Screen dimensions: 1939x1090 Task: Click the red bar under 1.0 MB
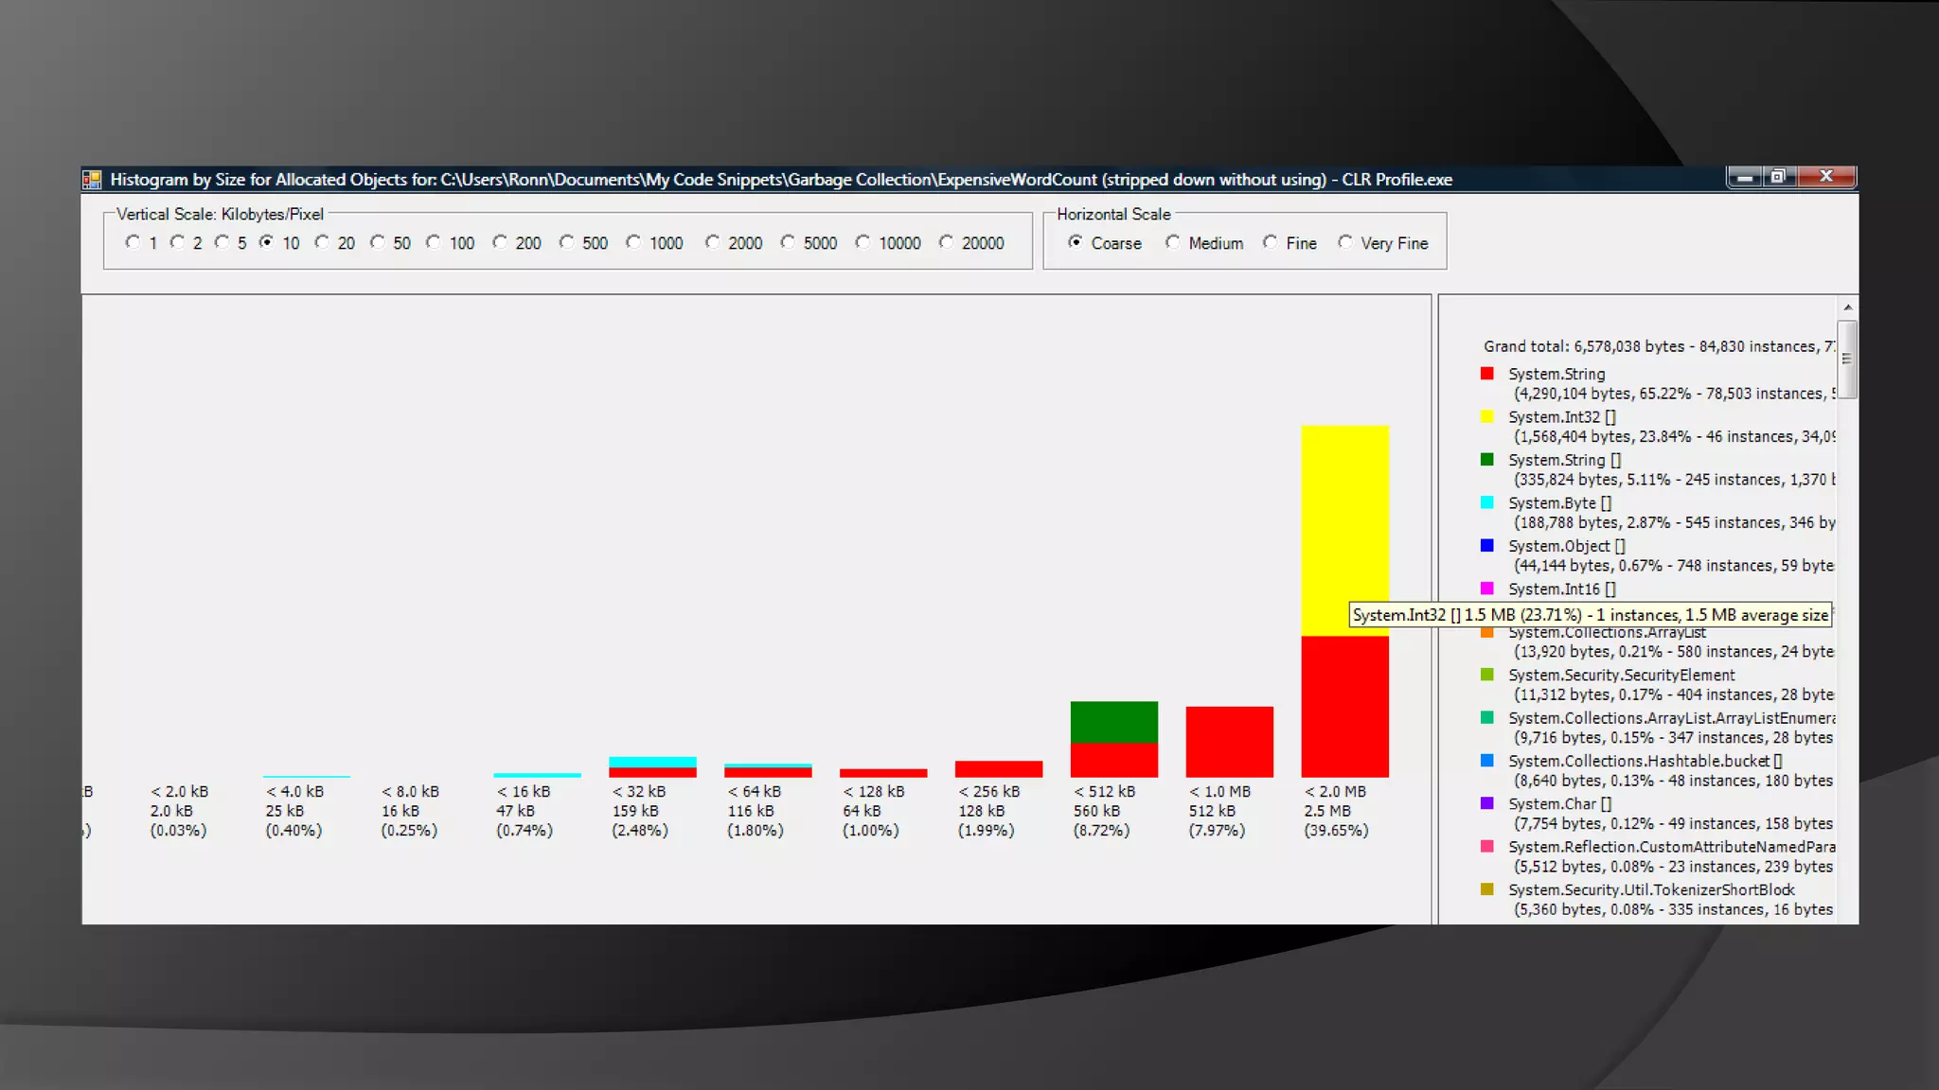[x=1229, y=742]
